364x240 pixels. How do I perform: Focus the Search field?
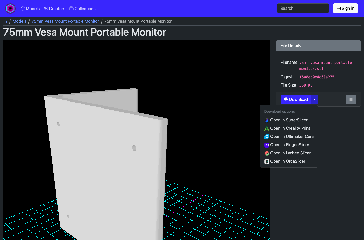(303, 8)
